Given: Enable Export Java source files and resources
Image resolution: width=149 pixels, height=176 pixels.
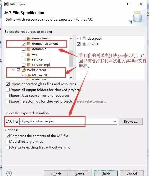Looking at the screenshot, I should [8, 96].
